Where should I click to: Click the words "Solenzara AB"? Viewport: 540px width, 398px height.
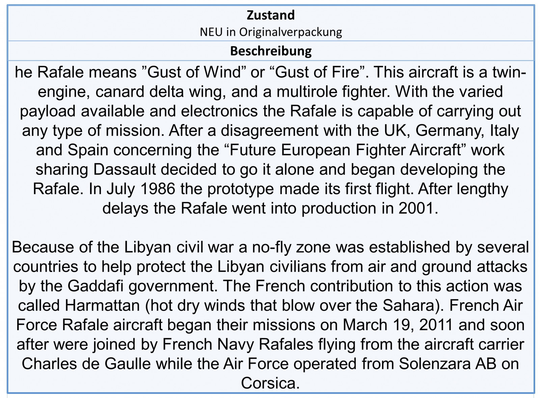pos(448,364)
